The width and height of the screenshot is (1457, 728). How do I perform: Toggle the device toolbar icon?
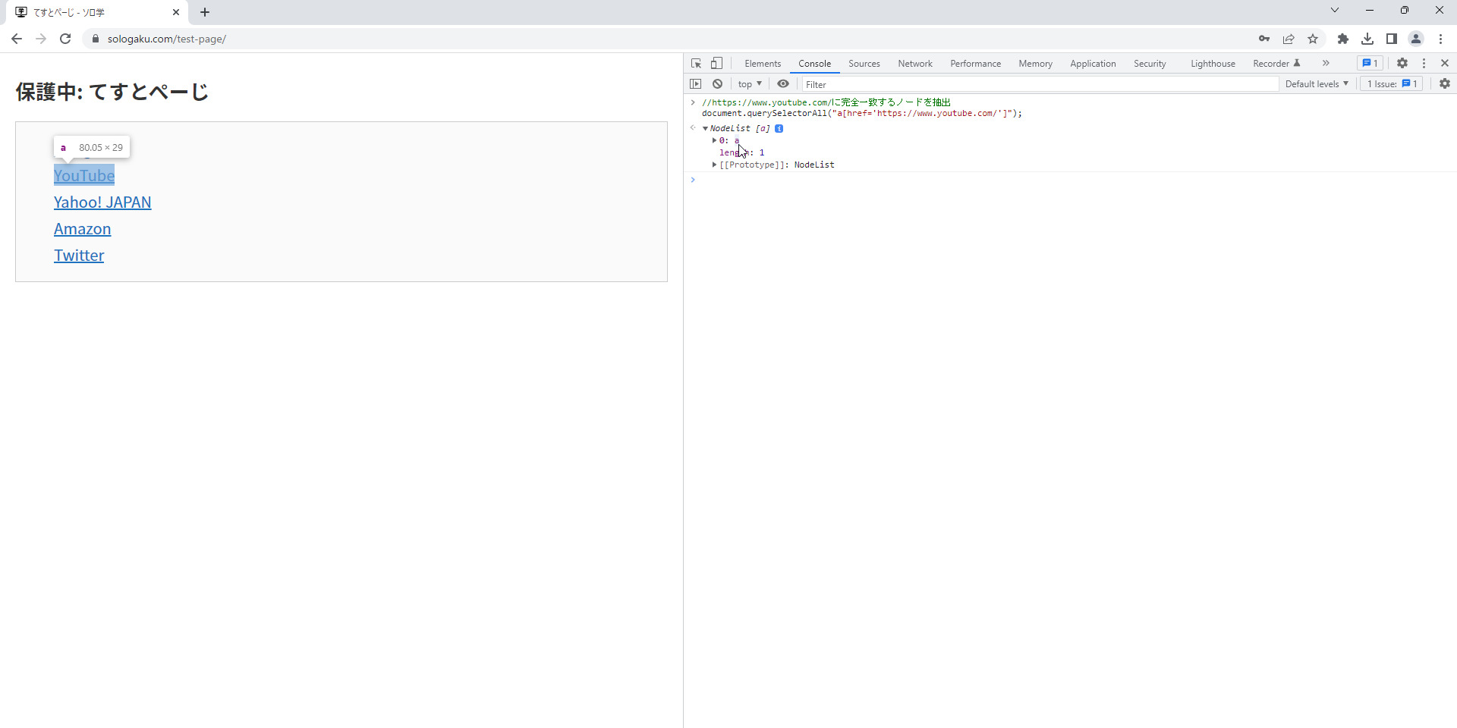click(716, 64)
